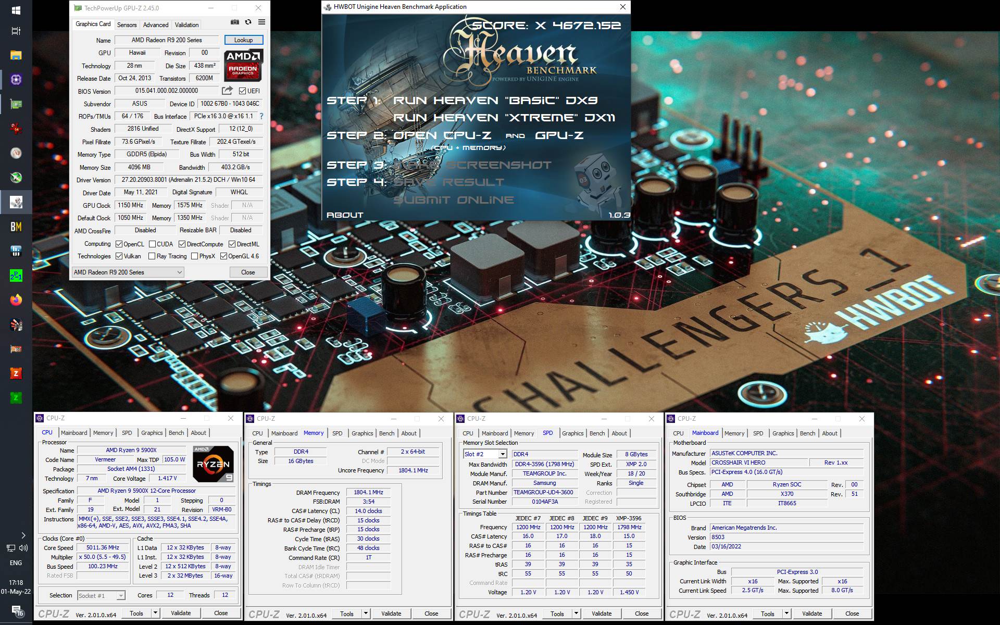Screen dimensions: 1000x625
Task: Click ABOUT in HWBOT Heaven app
Action: tap(345, 215)
